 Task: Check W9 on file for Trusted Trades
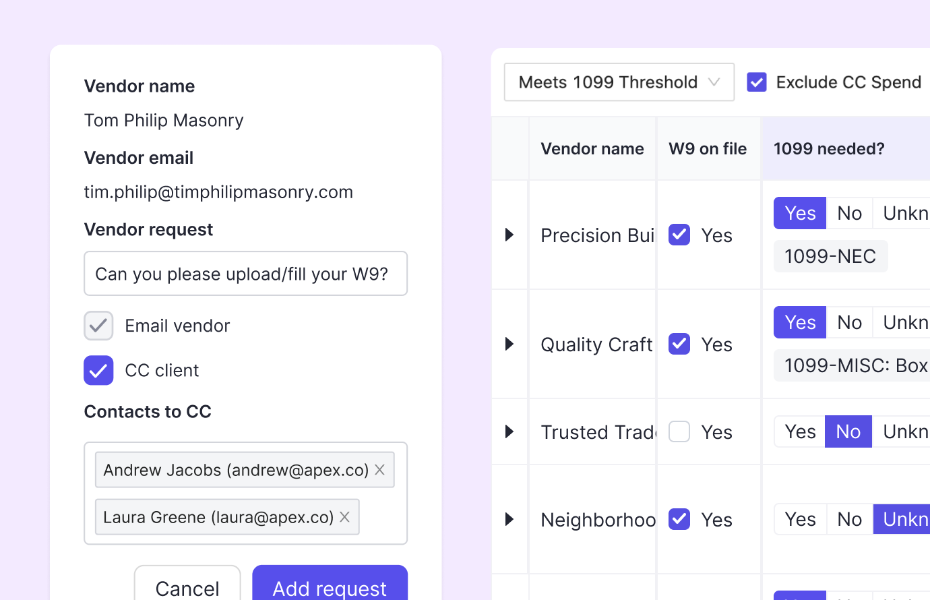pyautogui.click(x=679, y=431)
